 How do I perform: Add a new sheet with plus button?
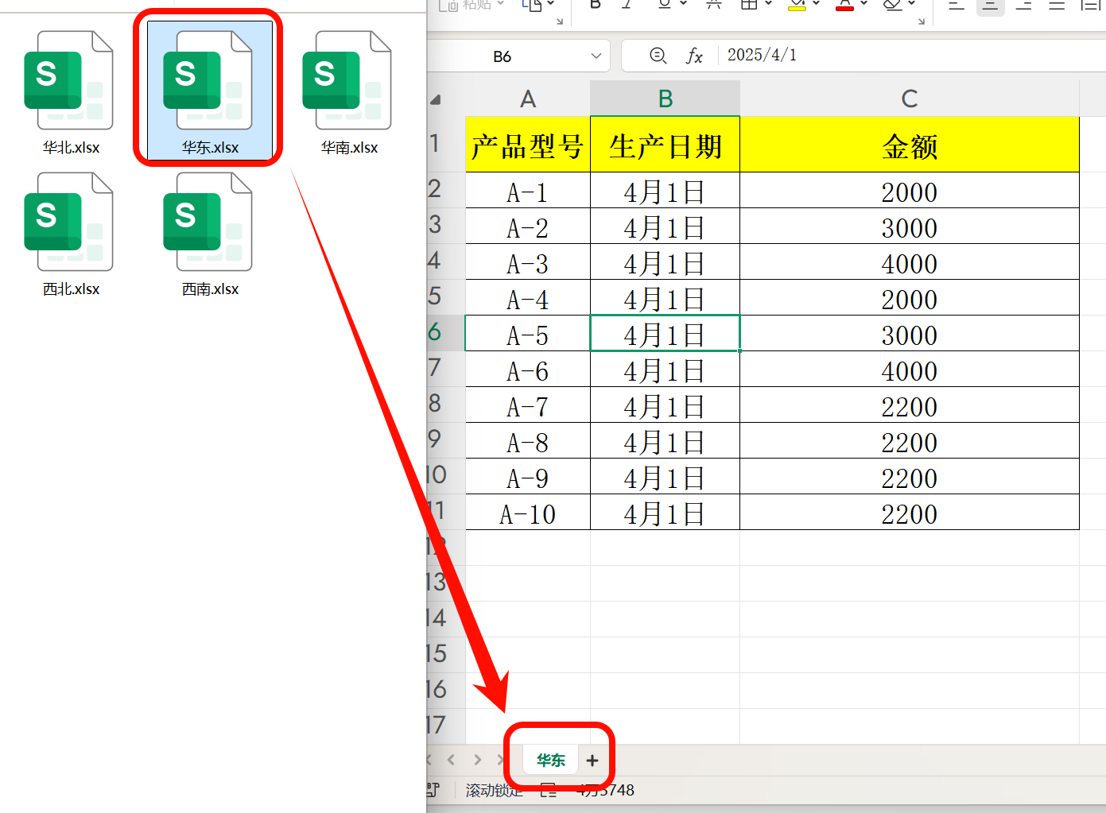[x=592, y=761]
